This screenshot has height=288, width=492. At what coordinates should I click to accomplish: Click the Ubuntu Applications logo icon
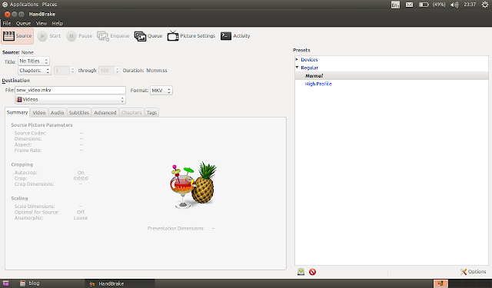5,5
